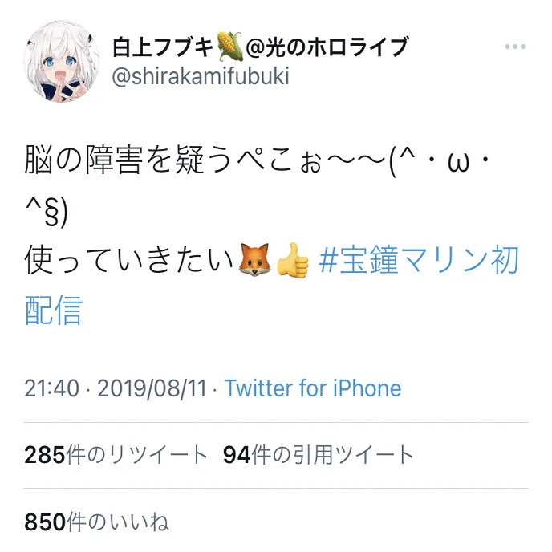Open the #宝鐘マリン初 hashtag link
Image resolution: width=552 pixels, height=552 pixels.
click(419, 260)
